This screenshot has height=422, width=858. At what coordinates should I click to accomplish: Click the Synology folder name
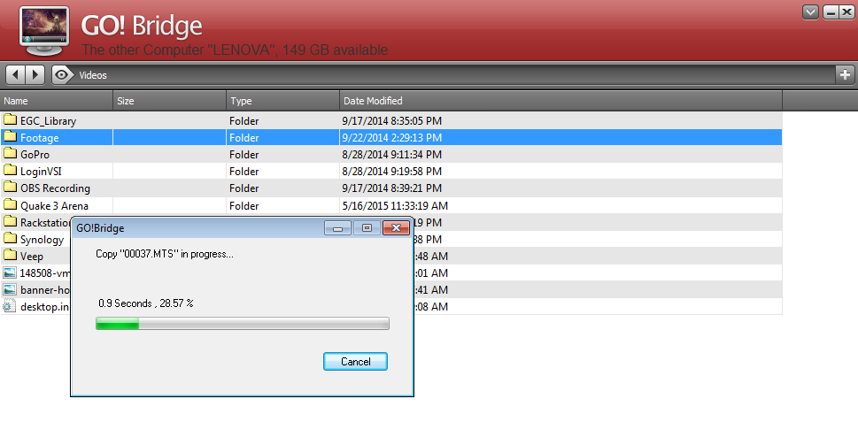[43, 240]
